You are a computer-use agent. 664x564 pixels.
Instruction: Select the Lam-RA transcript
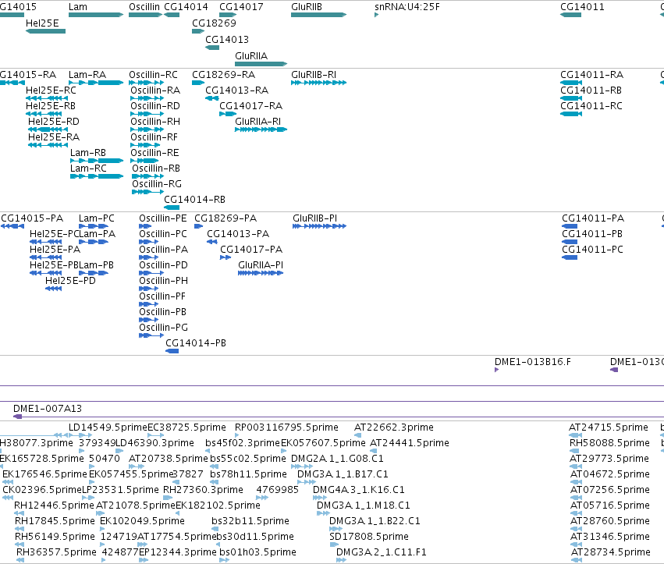pos(96,83)
